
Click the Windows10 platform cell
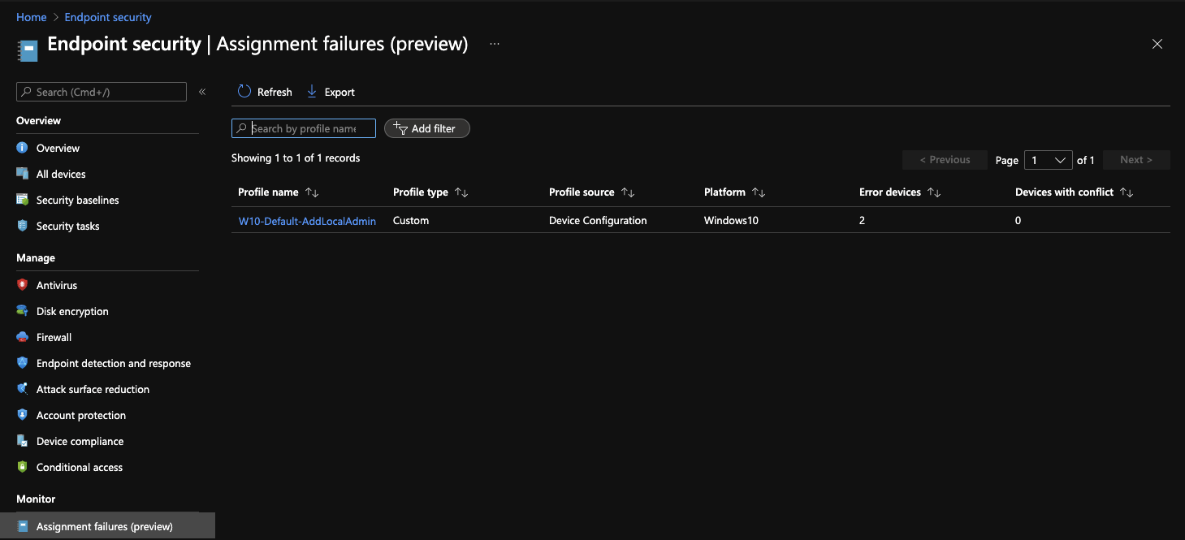[731, 220]
